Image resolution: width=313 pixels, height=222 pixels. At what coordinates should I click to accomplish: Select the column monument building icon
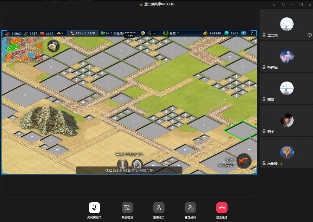click(x=123, y=164)
